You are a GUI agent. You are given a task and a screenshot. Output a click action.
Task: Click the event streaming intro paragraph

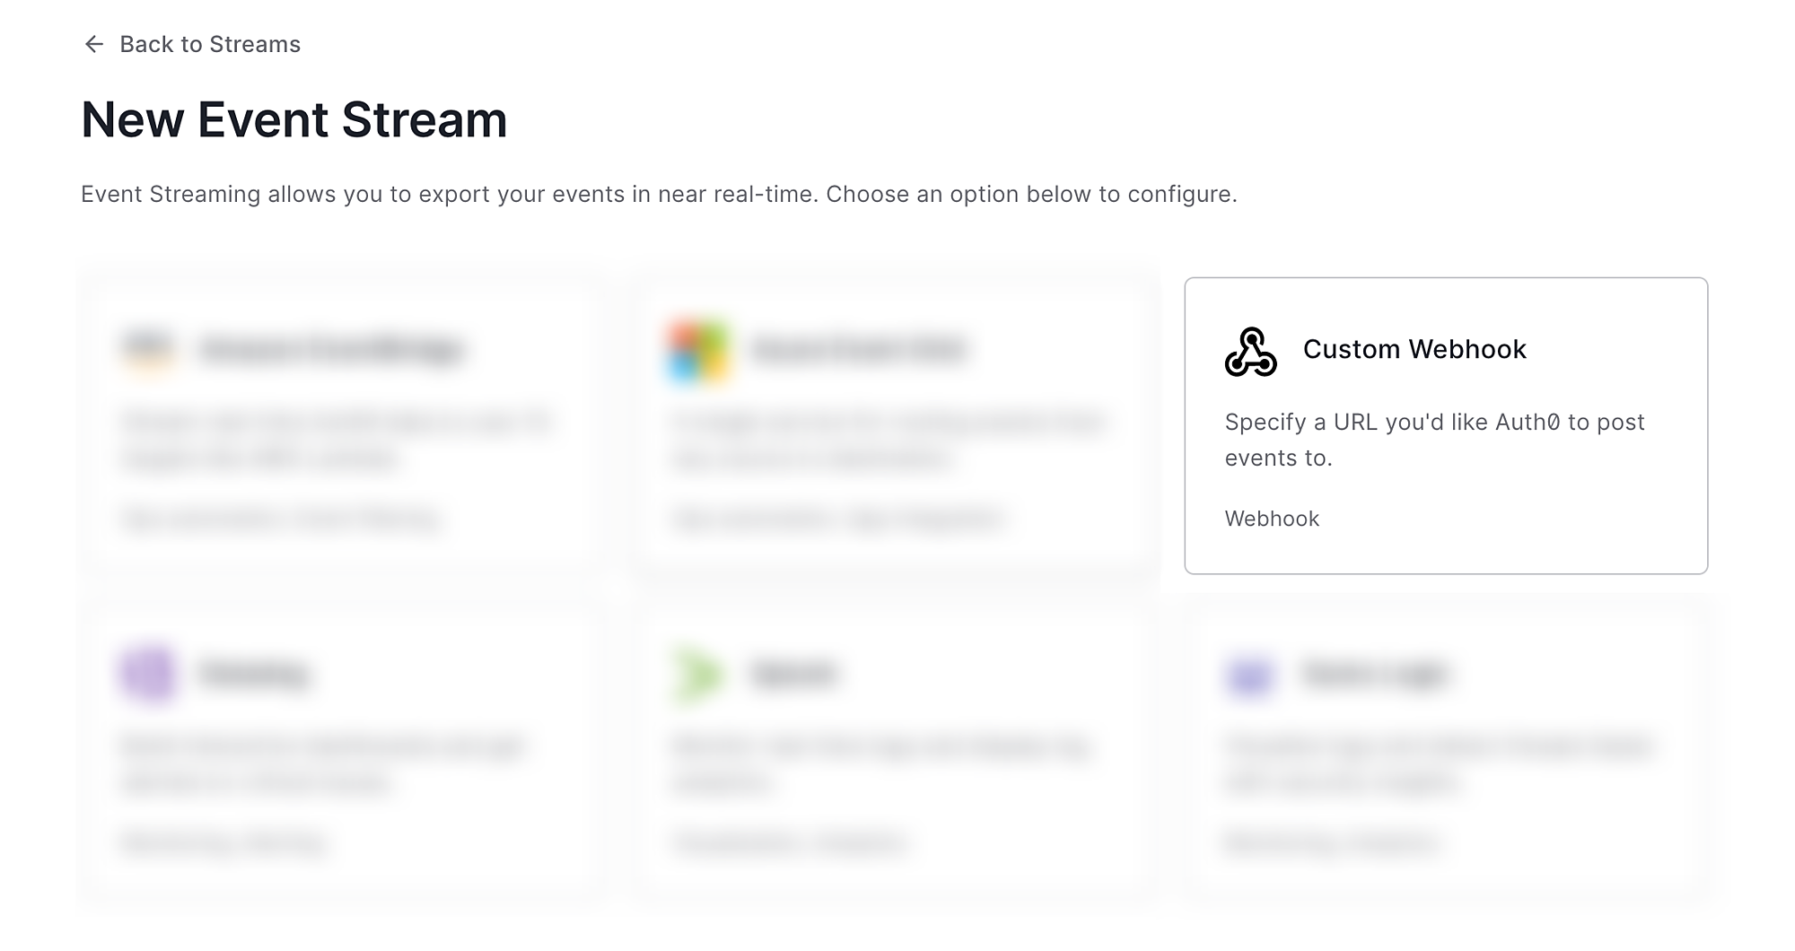point(658,192)
